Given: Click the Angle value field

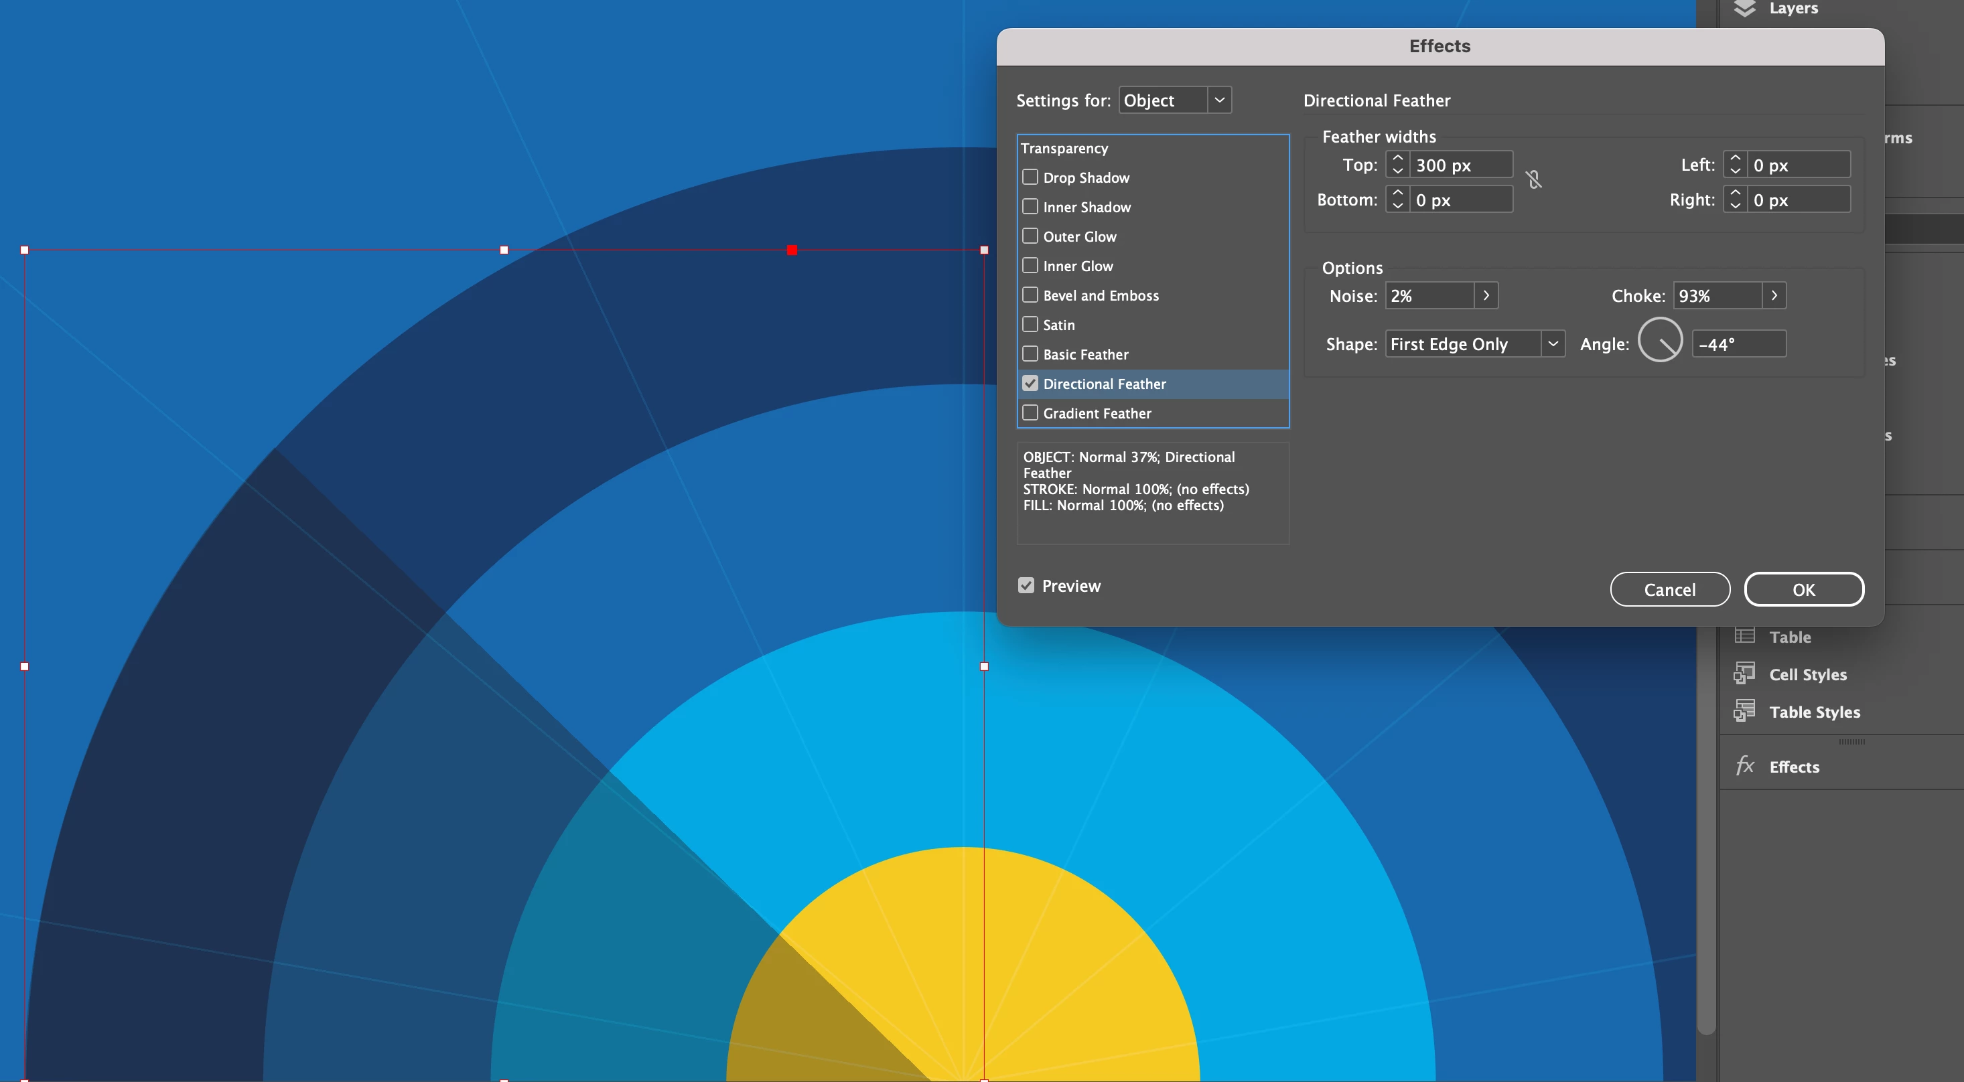Looking at the screenshot, I should (x=1739, y=343).
